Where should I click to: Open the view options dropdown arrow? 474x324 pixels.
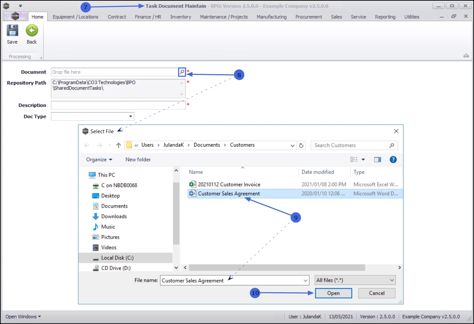(x=363, y=159)
